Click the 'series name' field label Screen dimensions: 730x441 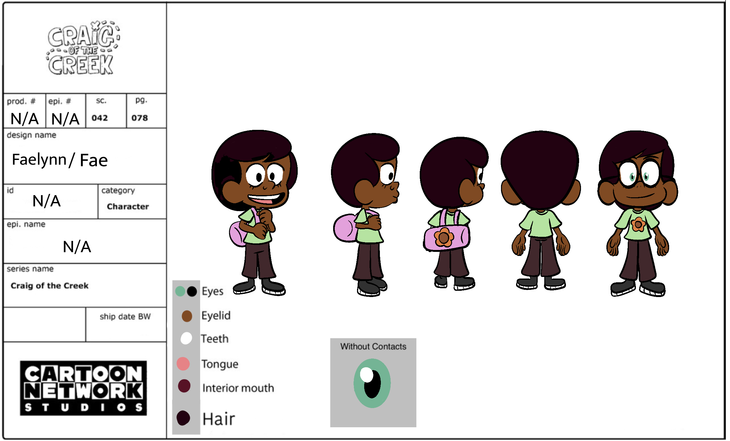click(x=30, y=269)
